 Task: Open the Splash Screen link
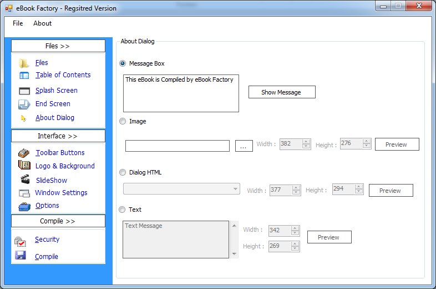(x=57, y=91)
